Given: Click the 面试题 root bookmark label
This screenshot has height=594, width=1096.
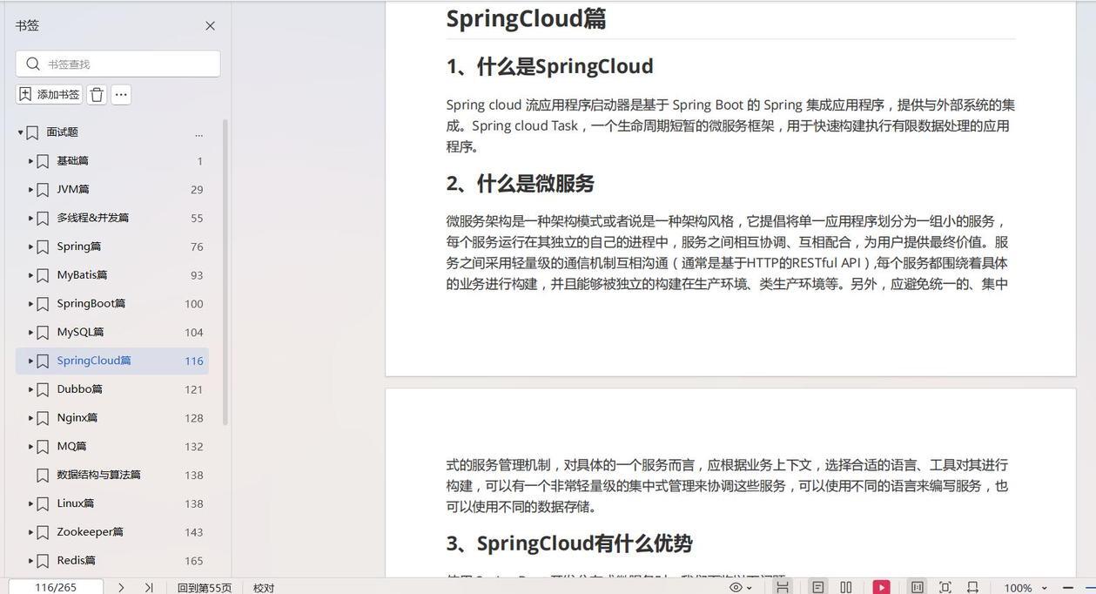Looking at the screenshot, I should (x=62, y=132).
